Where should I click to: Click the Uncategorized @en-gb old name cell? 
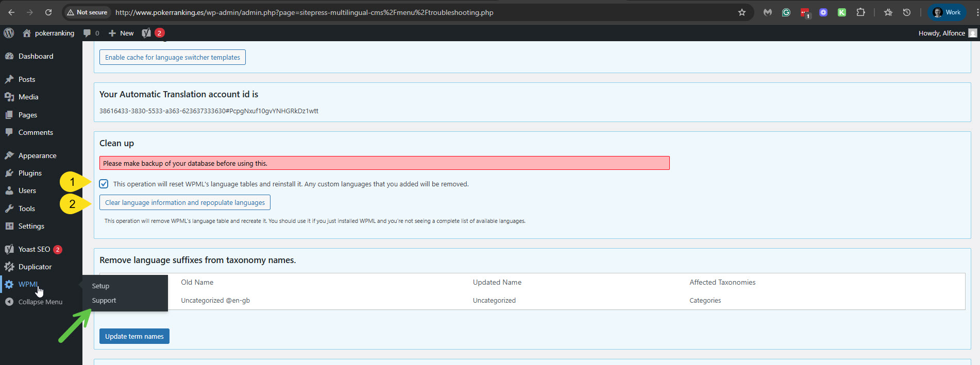[215, 300]
